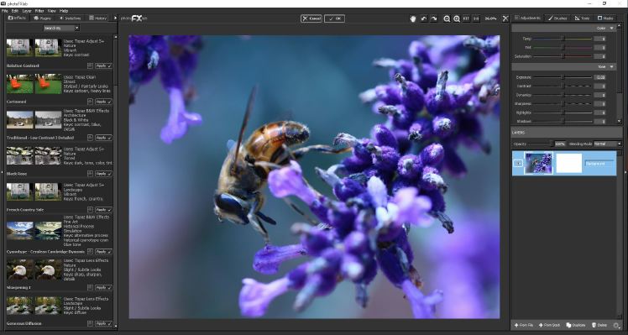This screenshot has height=335, width=628.
Task: Click the small icon beside Traditional Low Contrast Apply
Action: point(90,138)
